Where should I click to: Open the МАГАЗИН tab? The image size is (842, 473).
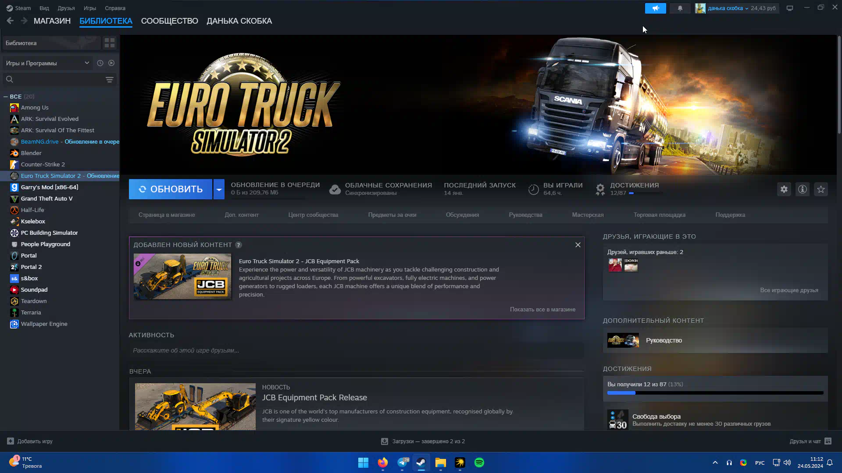(52, 21)
